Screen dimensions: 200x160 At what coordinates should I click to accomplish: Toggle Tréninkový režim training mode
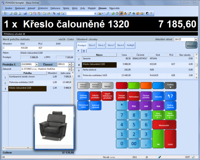click(83, 106)
